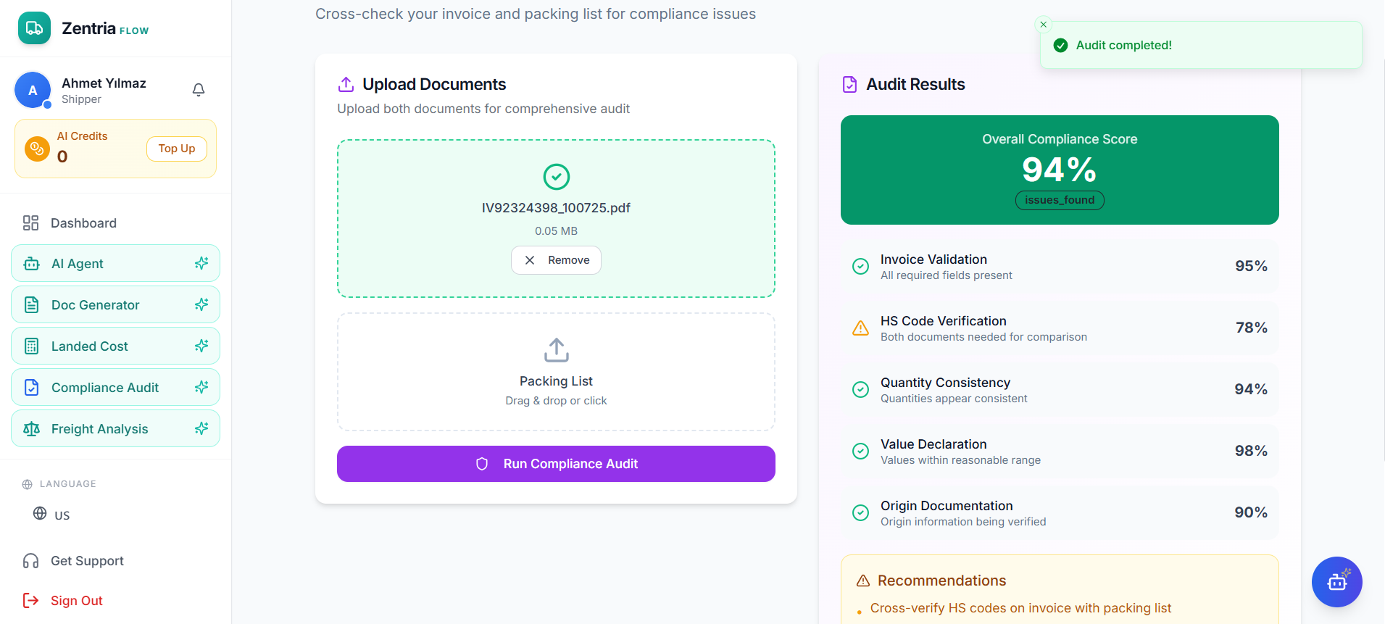Open the Dashboard menu item

tap(83, 223)
